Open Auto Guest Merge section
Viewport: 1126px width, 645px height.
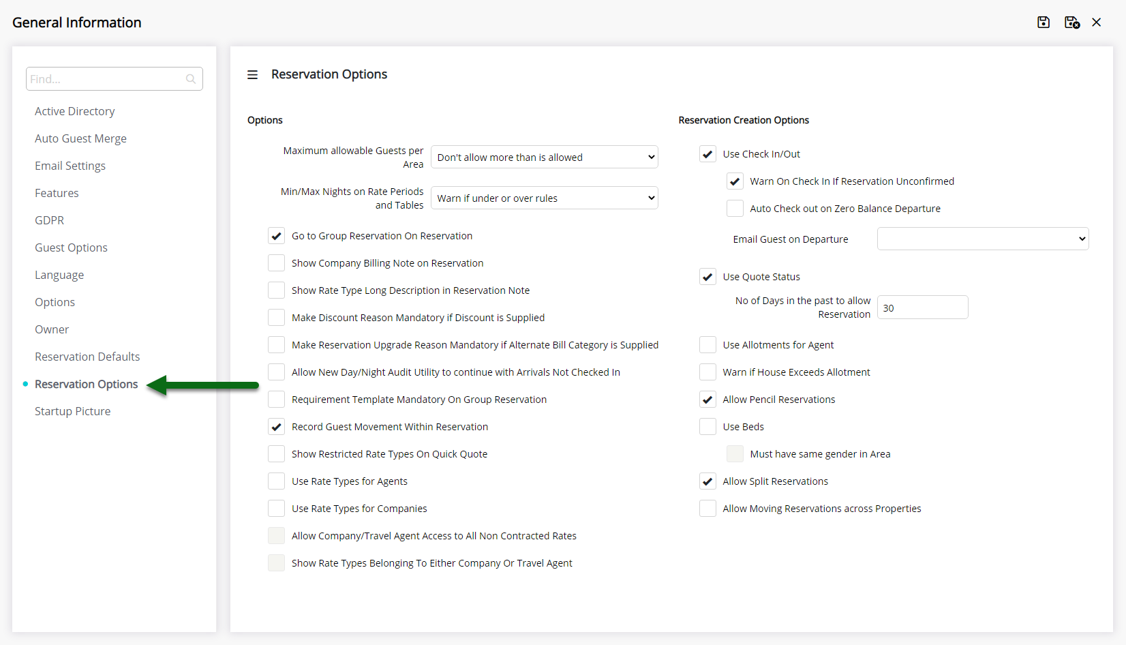[80, 138]
